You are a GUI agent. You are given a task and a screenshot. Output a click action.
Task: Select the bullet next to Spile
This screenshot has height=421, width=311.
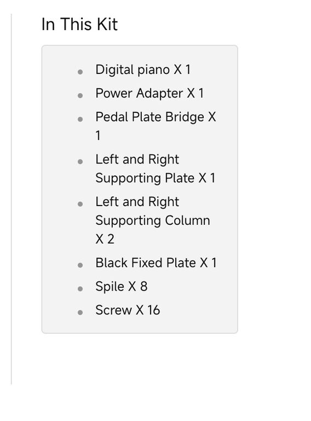(80, 289)
